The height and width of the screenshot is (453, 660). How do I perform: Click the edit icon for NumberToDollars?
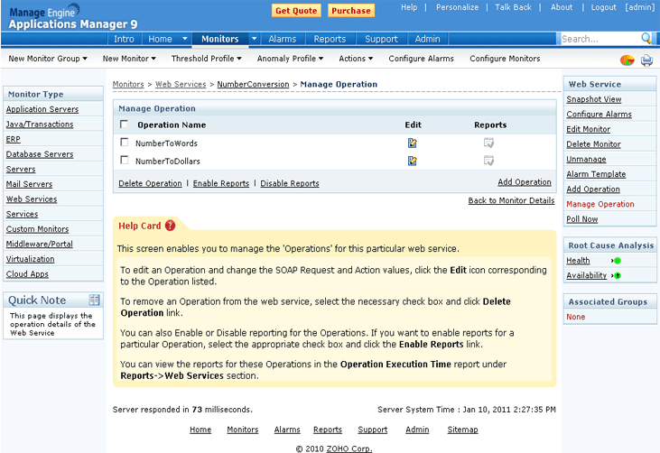pos(412,161)
